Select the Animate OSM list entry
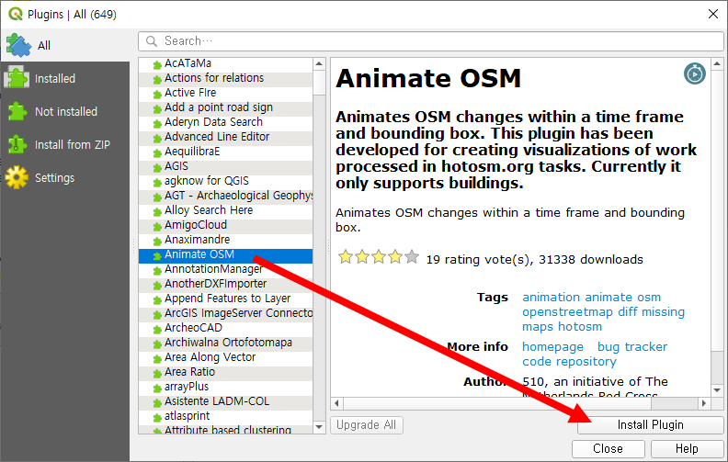Viewport: 728px width, 462px height. (x=225, y=254)
